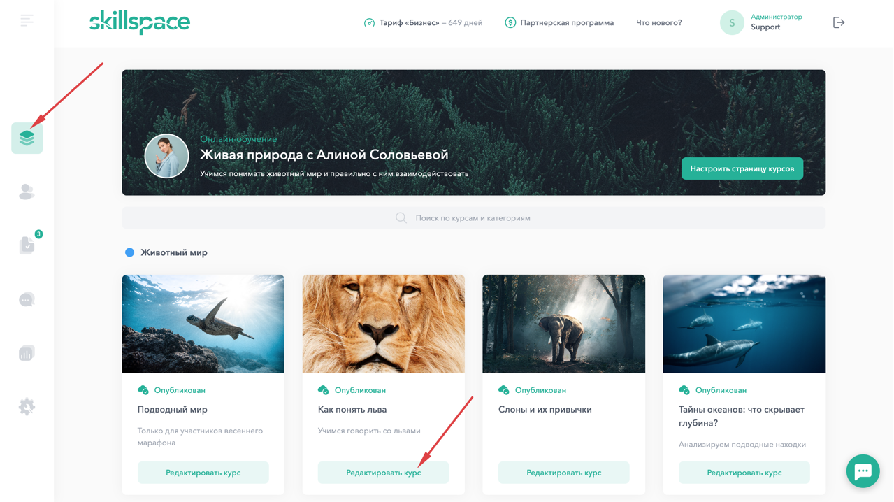Screen dimensions: 894x502
Task: Click the search magnifier icon
Action: (401, 218)
